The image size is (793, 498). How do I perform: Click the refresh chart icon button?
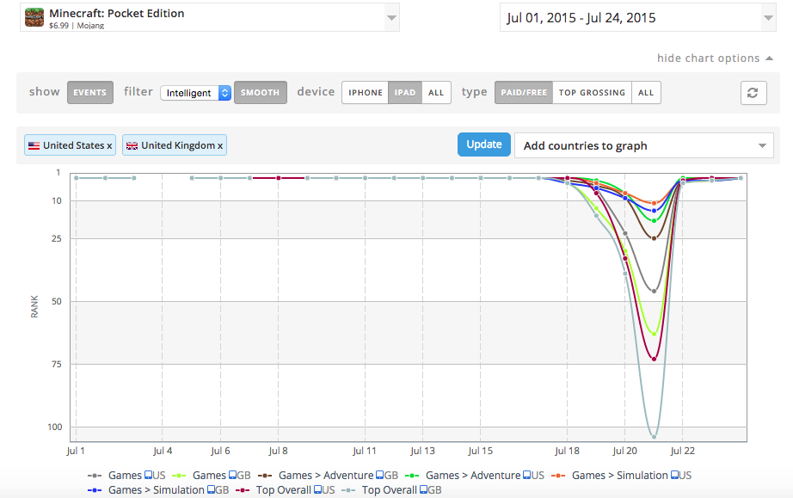(x=753, y=93)
